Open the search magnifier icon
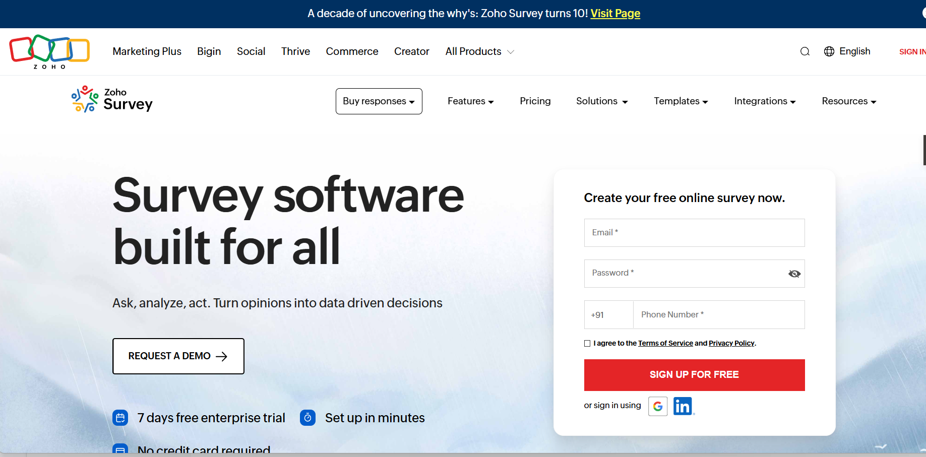This screenshot has height=457, width=926. (x=805, y=51)
